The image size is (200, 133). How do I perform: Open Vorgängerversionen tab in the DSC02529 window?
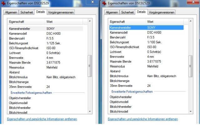(61, 12)
